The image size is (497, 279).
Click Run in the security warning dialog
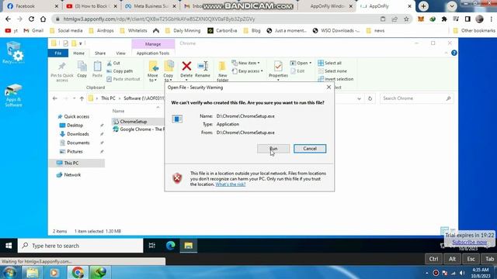pos(273,149)
